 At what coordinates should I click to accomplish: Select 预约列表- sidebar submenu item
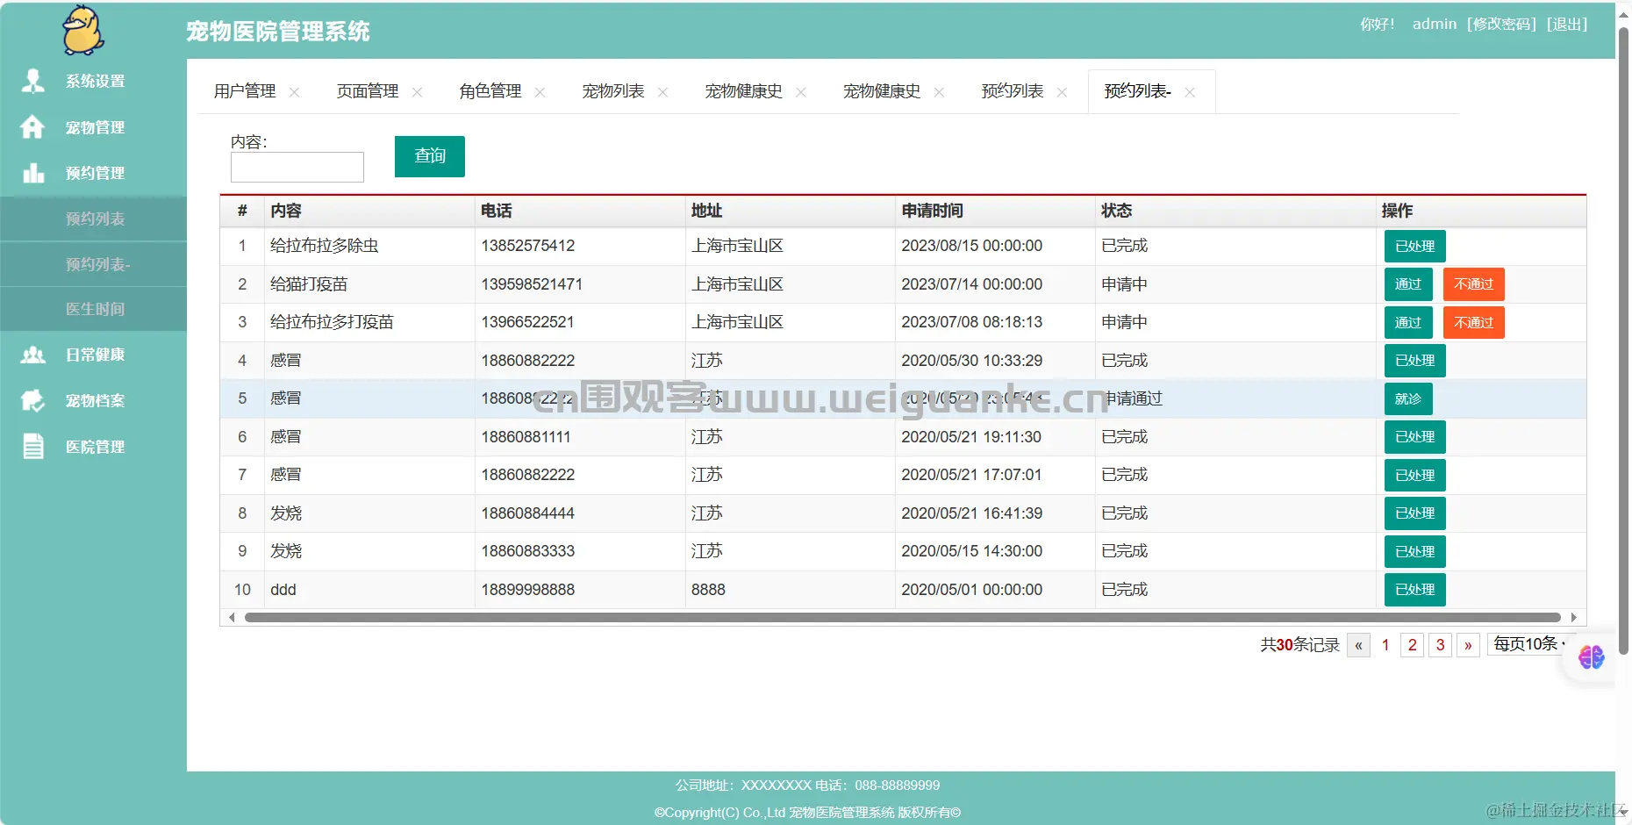[93, 264]
